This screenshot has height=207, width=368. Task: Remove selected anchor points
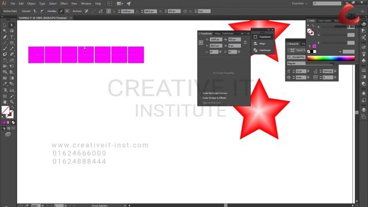(86, 11)
